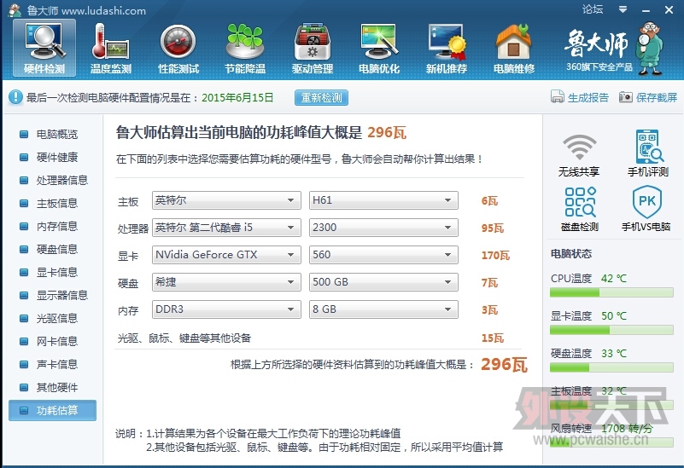
Task: Open the 驱动管理 driver management icon
Action: click(313, 48)
